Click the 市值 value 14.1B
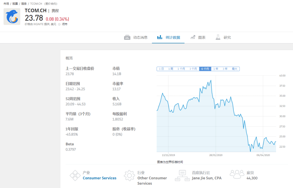Screen dimensions: 293x188 117,74
